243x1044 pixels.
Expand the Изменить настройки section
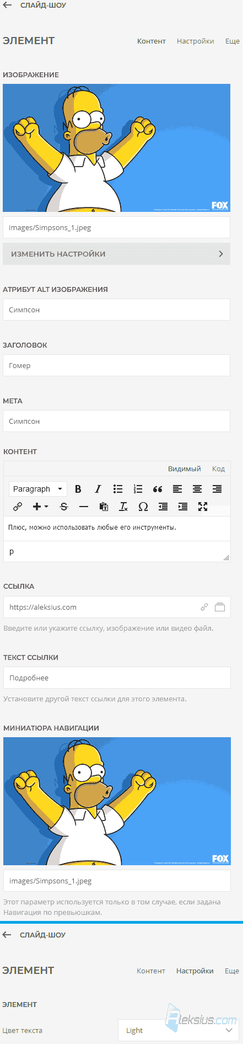[116, 254]
